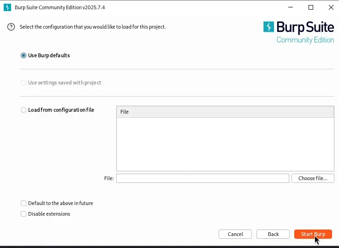Click the Burp Suite title bar app icon

tap(7, 7)
